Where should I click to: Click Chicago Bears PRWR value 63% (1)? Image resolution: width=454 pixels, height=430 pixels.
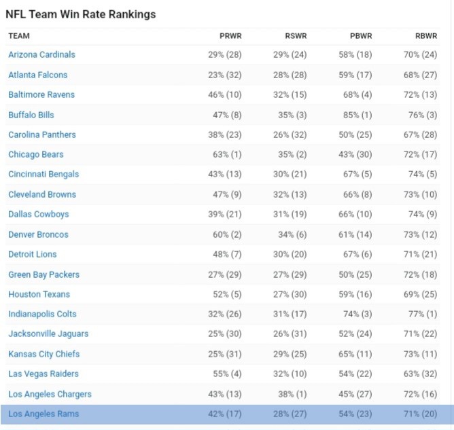tap(227, 154)
